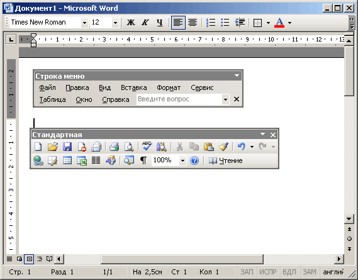The height and width of the screenshot is (280, 358).
Task: Open the Document Map icon
Action: click(x=129, y=160)
